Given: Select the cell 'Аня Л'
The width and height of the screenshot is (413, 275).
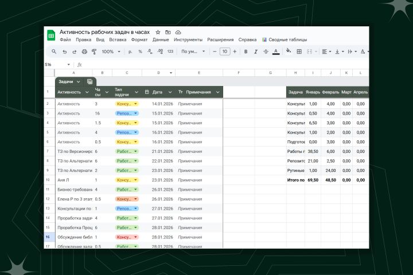Looking at the screenshot, I should [x=74, y=180].
